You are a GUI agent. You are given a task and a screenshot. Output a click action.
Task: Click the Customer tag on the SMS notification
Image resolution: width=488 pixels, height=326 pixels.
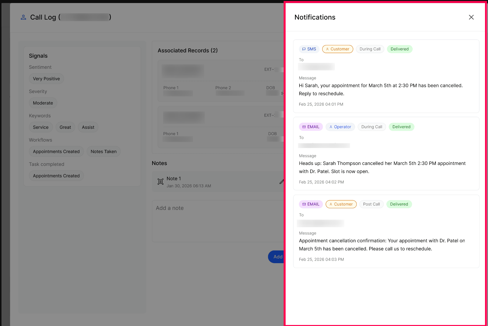click(338, 49)
